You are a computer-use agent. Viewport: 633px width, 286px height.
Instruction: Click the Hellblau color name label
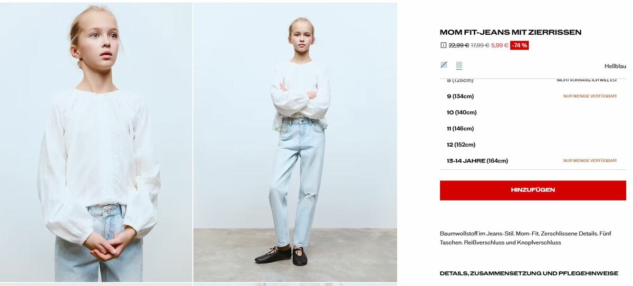[615, 66]
